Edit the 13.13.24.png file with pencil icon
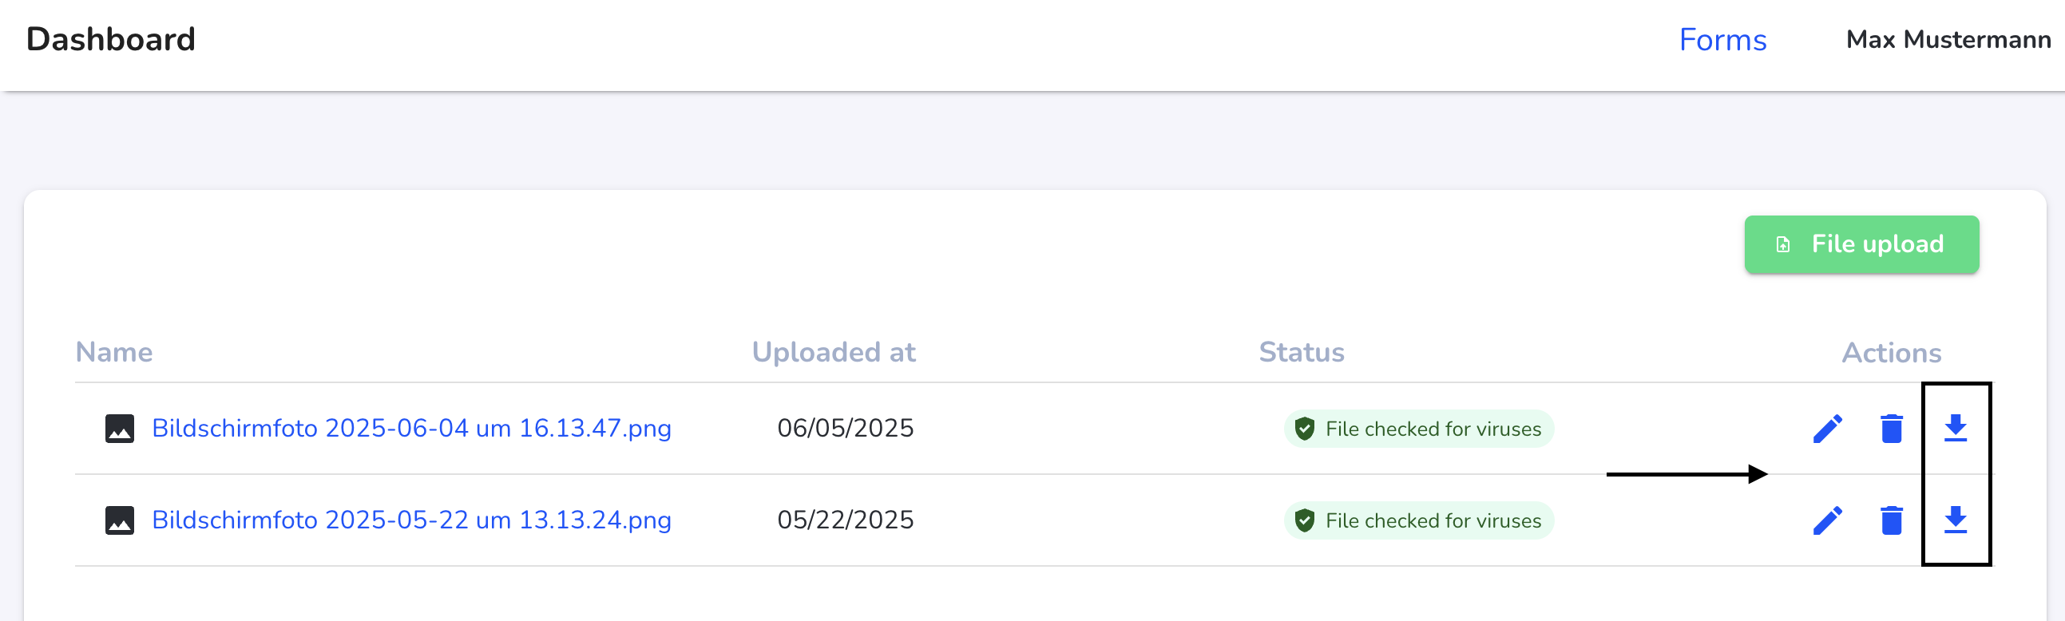2065x621 pixels. (1827, 520)
